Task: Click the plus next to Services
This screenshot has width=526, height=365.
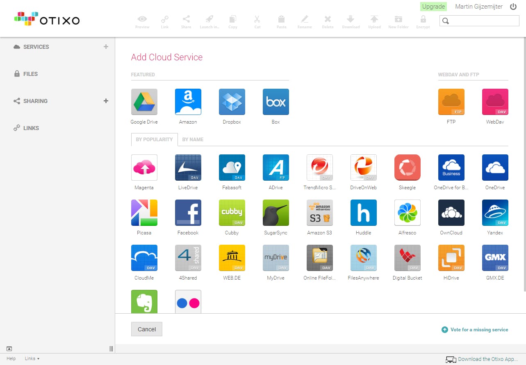Action: (106, 47)
